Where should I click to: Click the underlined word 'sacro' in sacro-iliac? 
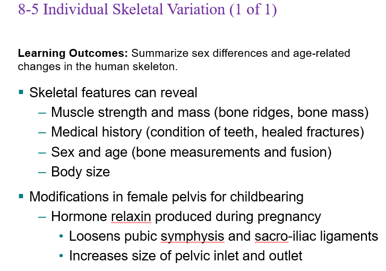click(271, 236)
